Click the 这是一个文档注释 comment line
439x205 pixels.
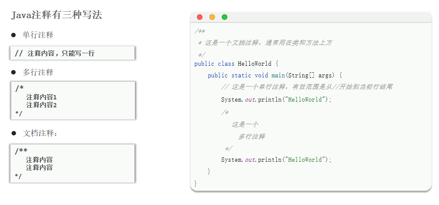(x=265, y=43)
